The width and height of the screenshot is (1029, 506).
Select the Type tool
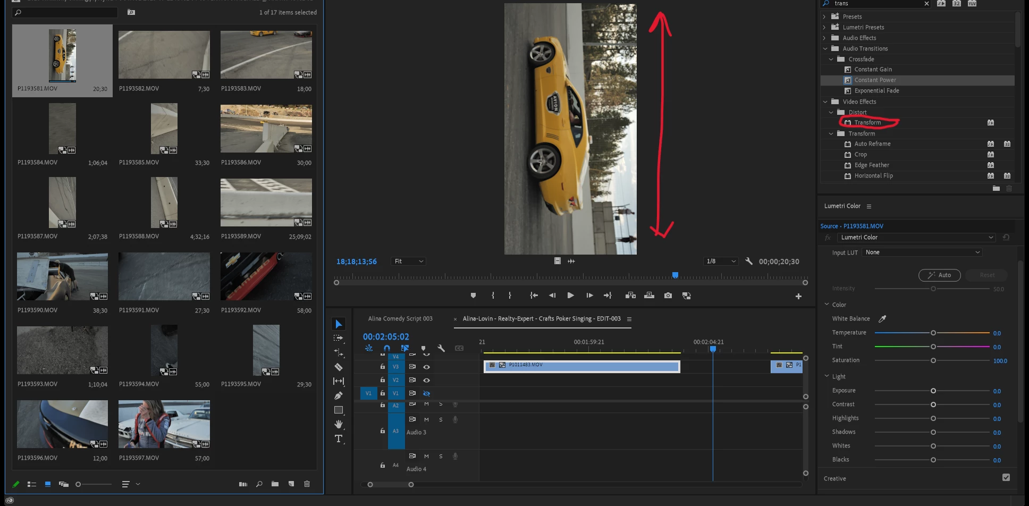(338, 438)
